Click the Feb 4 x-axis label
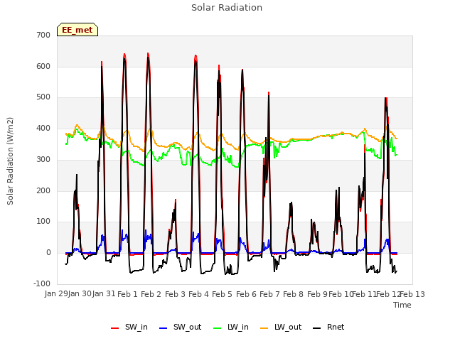Viewport: 455px width, 341px height. 198,294
